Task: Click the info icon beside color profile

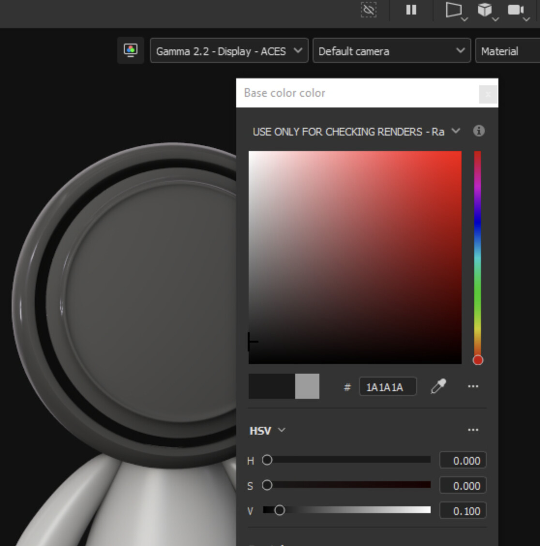Action: coord(479,131)
